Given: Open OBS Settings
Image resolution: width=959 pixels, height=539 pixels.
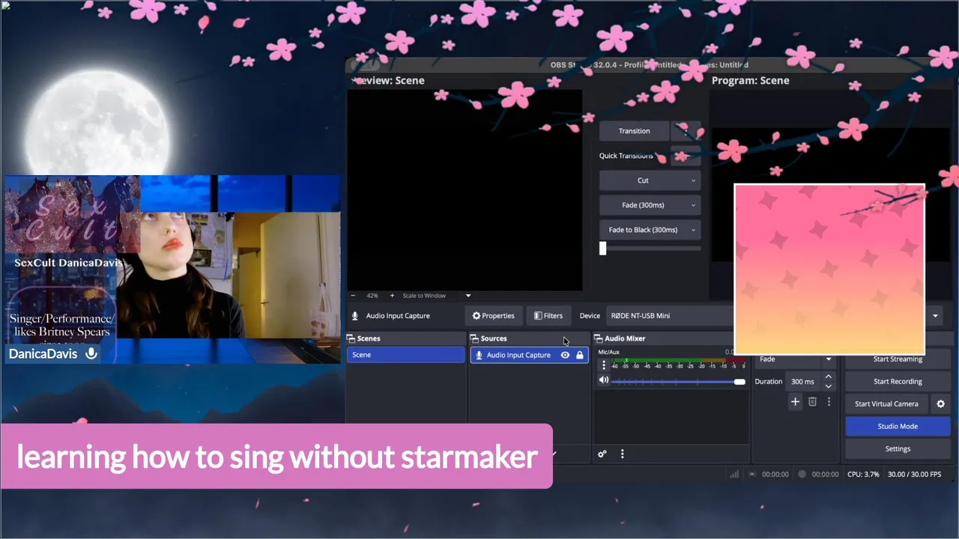Looking at the screenshot, I should coord(898,449).
